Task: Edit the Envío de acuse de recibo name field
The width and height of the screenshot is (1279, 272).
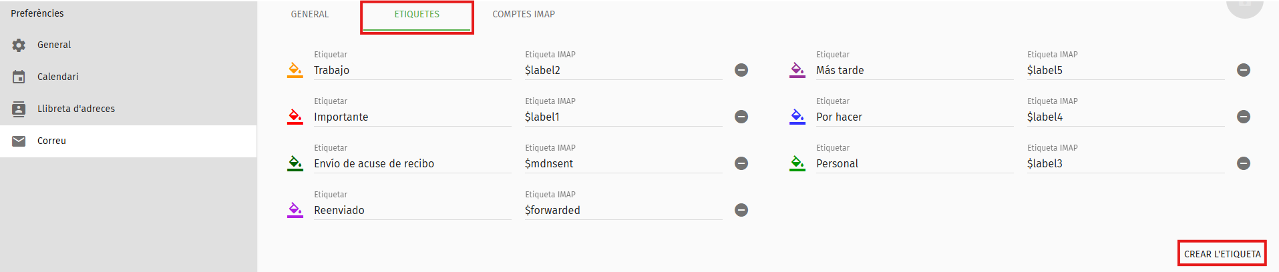Action: pyautogui.click(x=413, y=163)
